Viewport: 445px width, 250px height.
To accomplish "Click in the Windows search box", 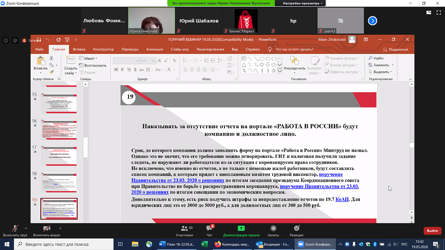I will pos(64,244).
